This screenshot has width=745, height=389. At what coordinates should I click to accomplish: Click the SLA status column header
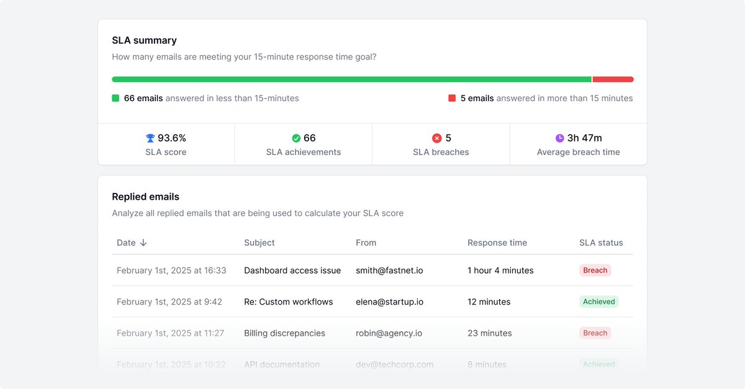click(601, 243)
